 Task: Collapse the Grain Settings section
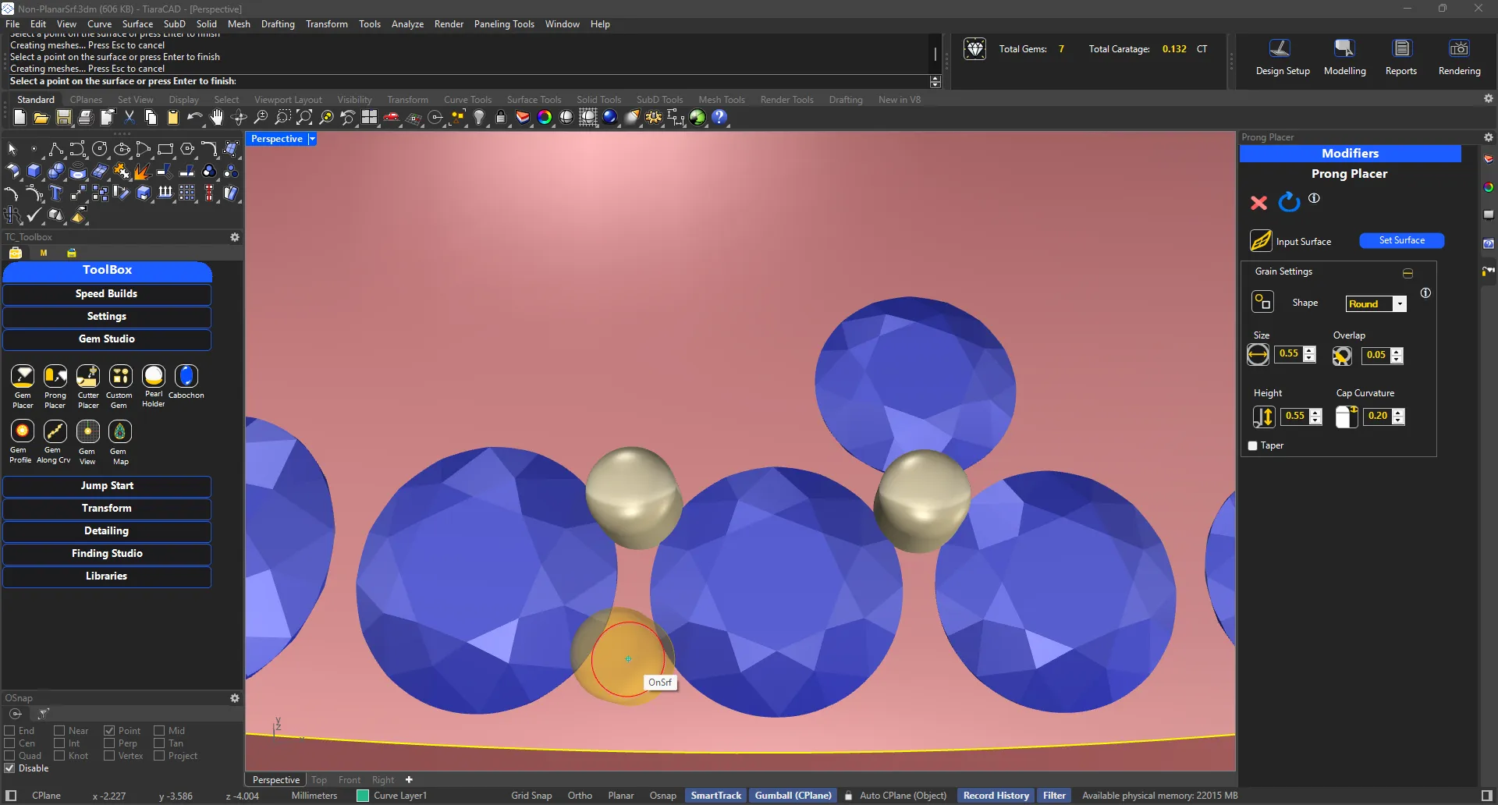click(1407, 273)
